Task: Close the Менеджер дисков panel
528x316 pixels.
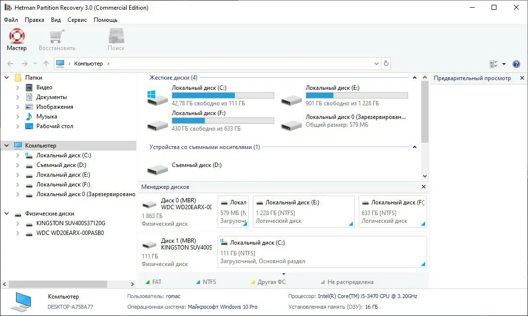Action: [424, 186]
